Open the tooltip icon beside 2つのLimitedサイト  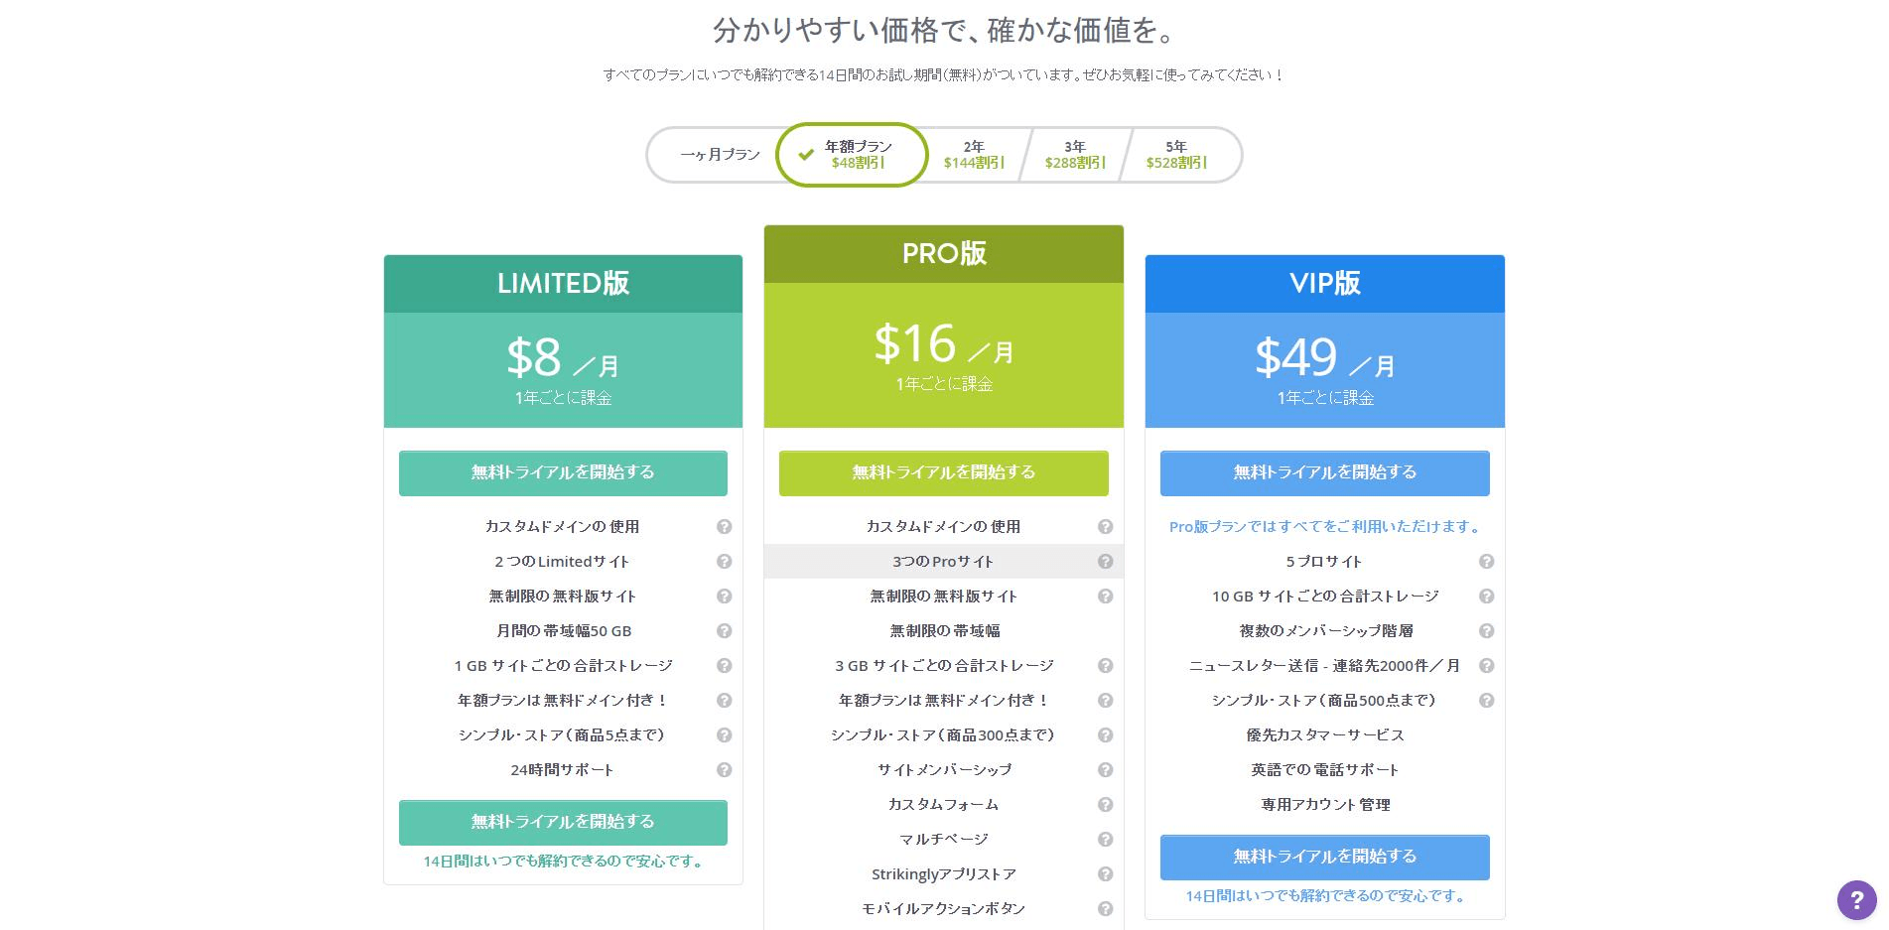coord(726,561)
